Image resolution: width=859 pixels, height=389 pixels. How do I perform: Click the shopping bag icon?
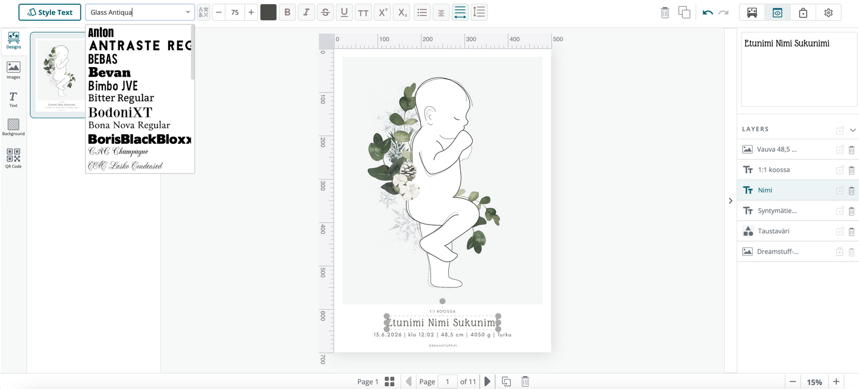(x=803, y=12)
